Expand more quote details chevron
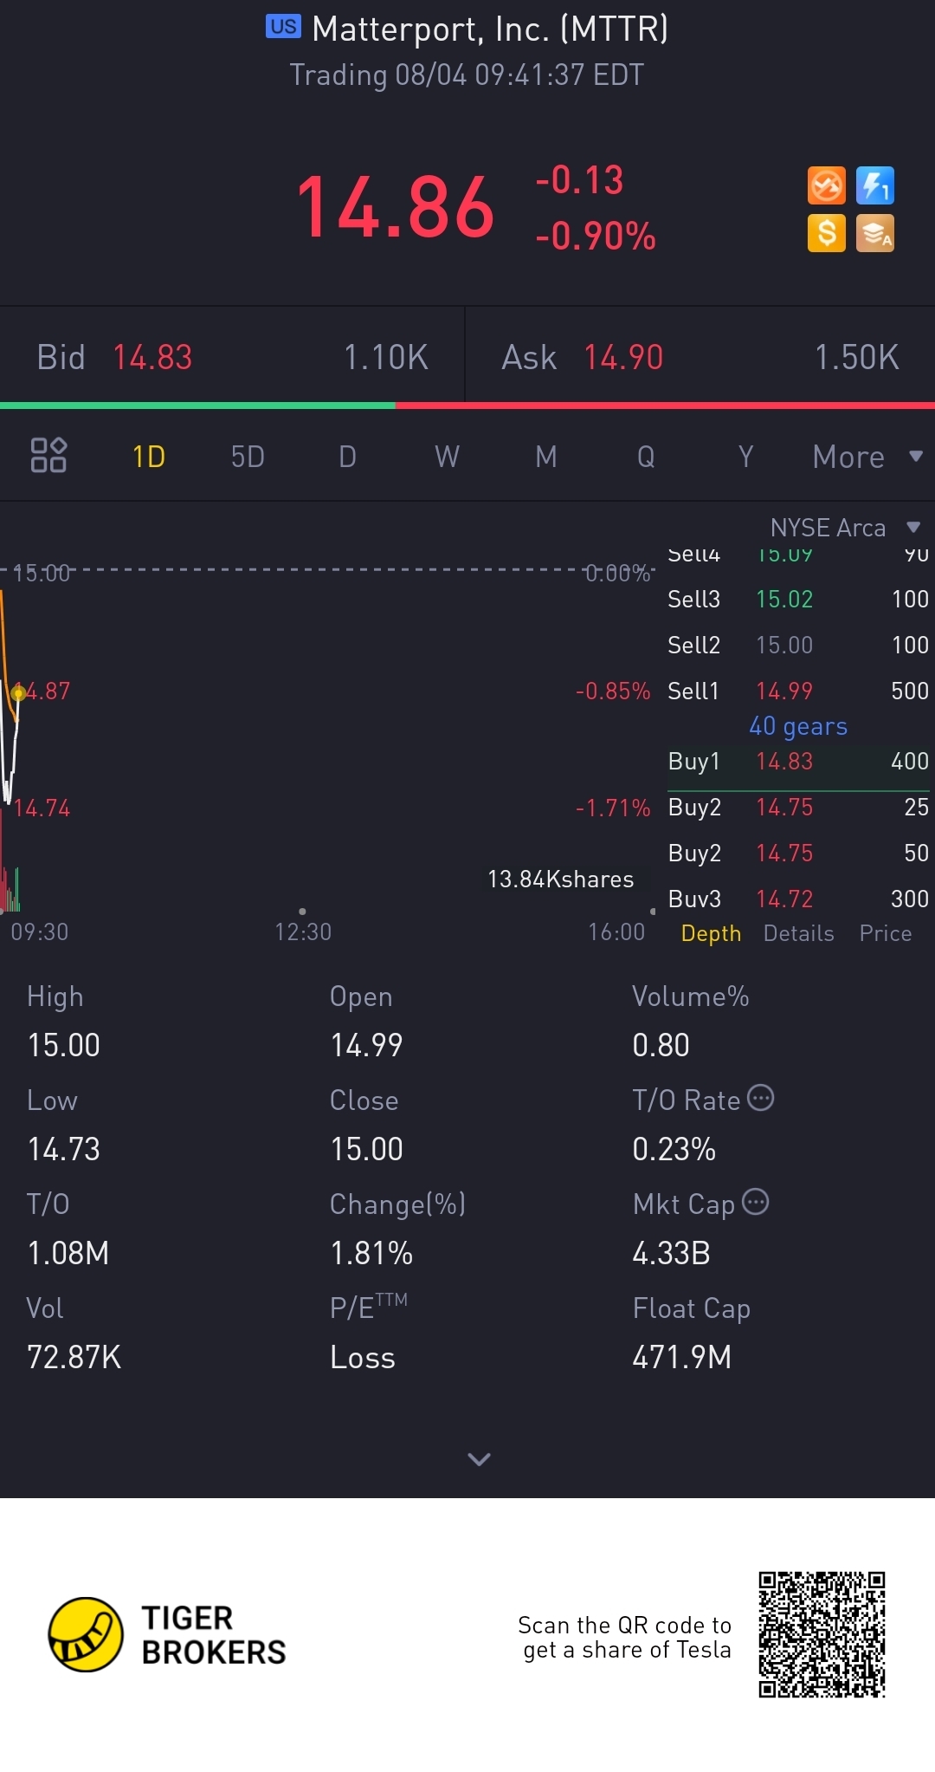This screenshot has height=1772, width=935. 479,1459
